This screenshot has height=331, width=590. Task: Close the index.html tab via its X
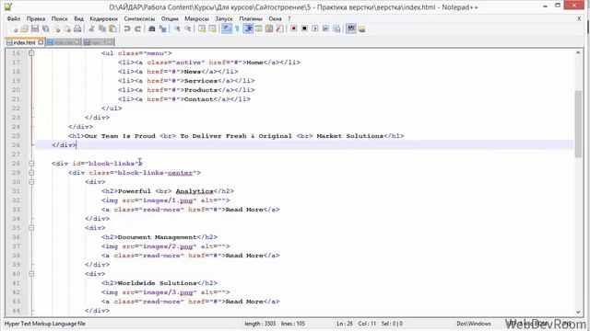(41, 42)
